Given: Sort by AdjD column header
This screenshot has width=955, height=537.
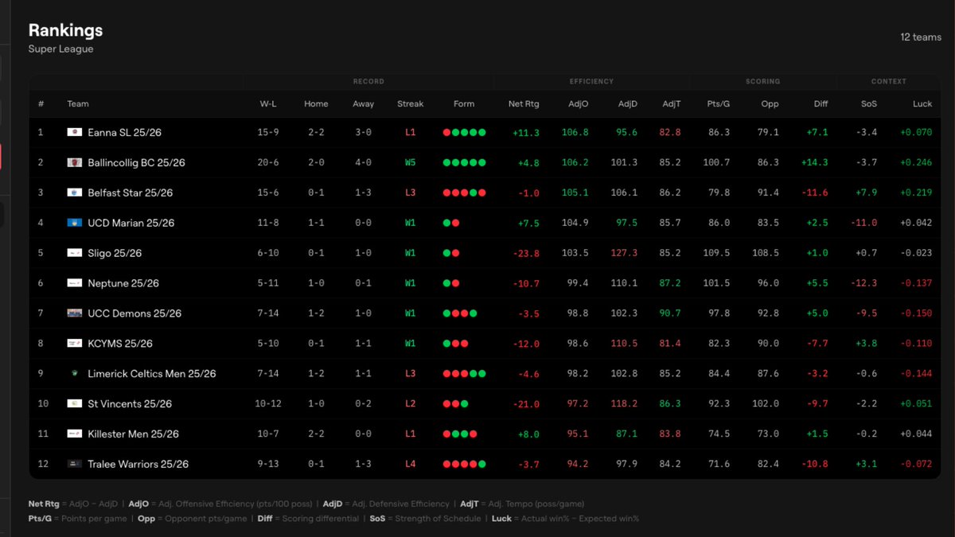Looking at the screenshot, I should click(x=628, y=104).
